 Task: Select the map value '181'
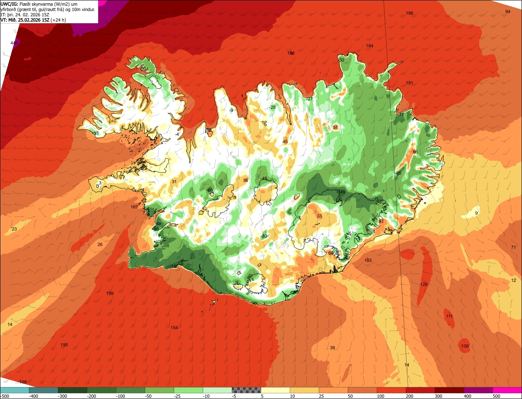[409, 83]
